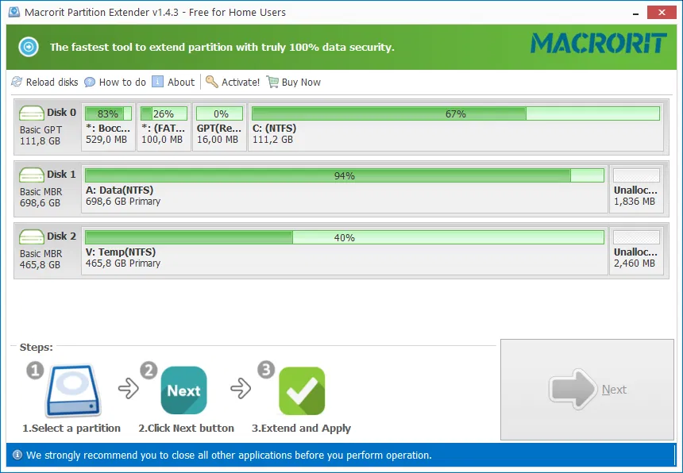Close the Macrorit Partition Extender window
The width and height of the screenshot is (683, 473).
tap(662, 12)
